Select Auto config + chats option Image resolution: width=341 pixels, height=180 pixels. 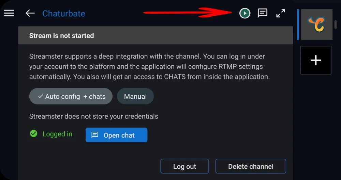[x=71, y=96]
